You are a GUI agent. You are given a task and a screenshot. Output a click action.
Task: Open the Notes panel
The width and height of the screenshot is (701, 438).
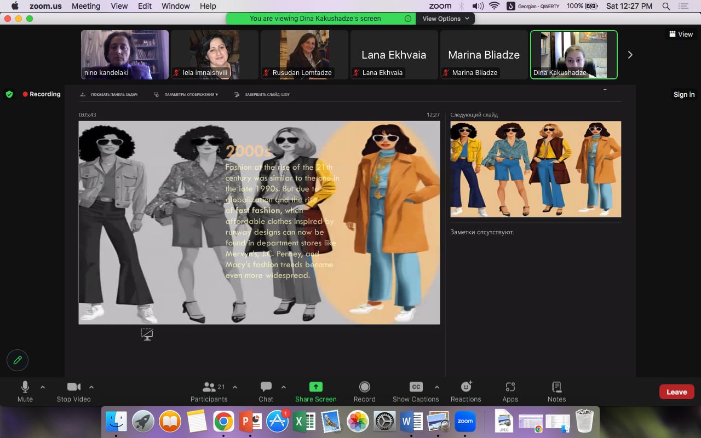click(556, 387)
